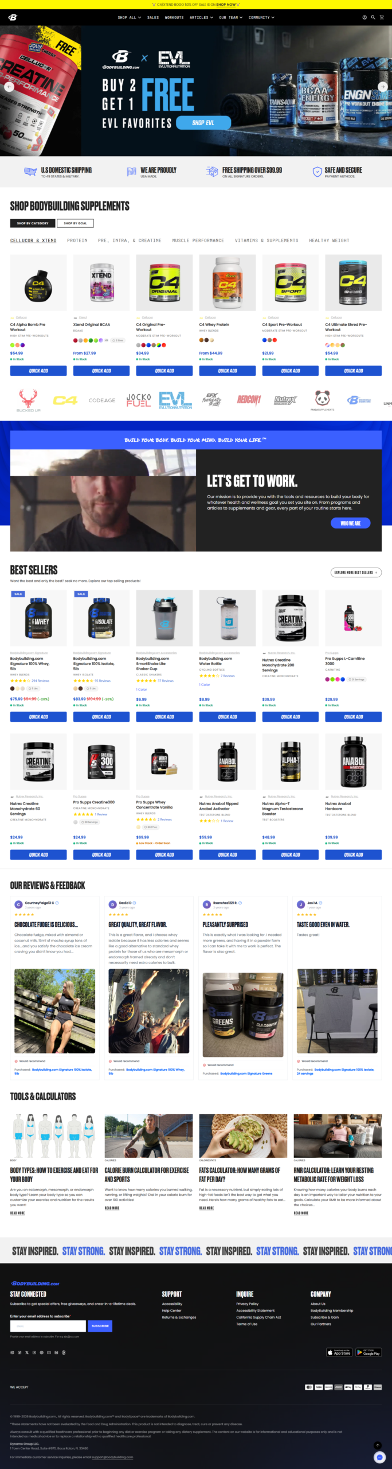Screen dimensions: 392x1469
Task: Switch to the Protein tab
Action: pos(77,240)
